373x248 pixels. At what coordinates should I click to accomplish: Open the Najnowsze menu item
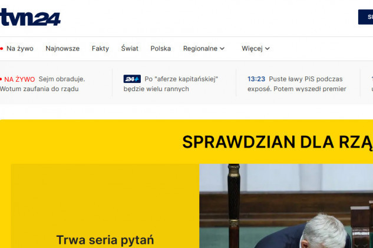[x=62, y=49]
